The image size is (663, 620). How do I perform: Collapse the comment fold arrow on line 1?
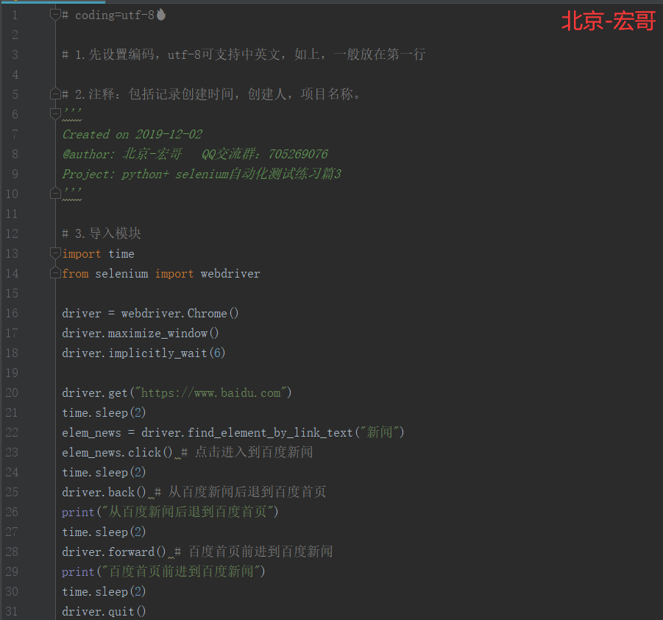(x=55, y=14)
